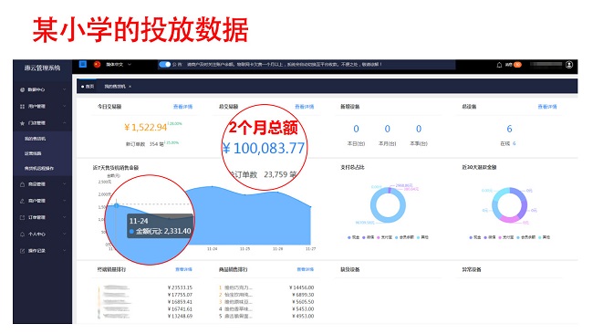Click the top-ranked terminal amount ¥23531.15
Viewport: 593px width, 334px height.
(180, 287)
